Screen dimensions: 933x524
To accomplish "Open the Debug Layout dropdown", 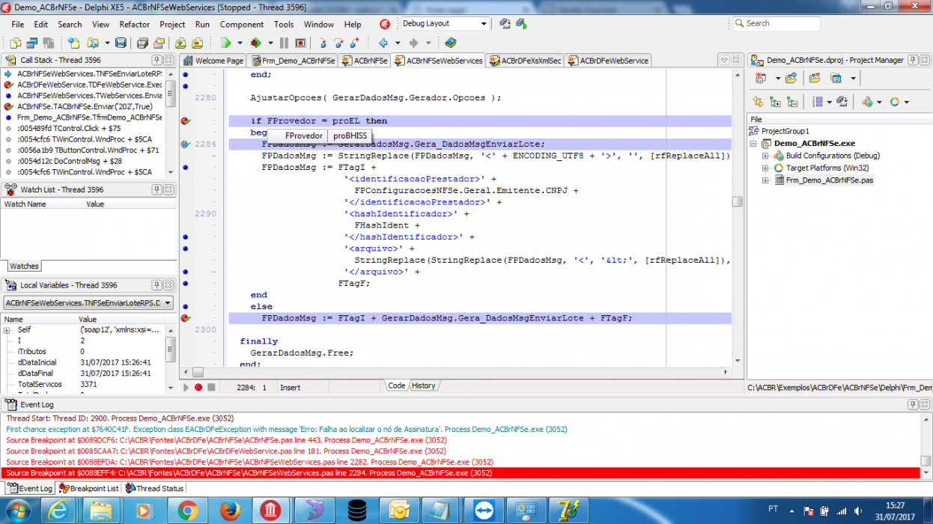I will click(x=446, y=24).
